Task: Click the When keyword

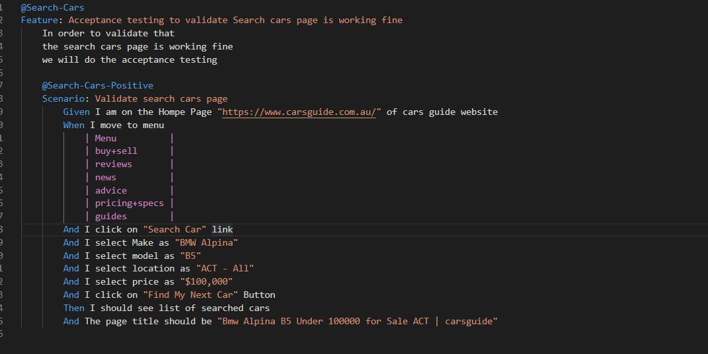Action: point(73,125)
